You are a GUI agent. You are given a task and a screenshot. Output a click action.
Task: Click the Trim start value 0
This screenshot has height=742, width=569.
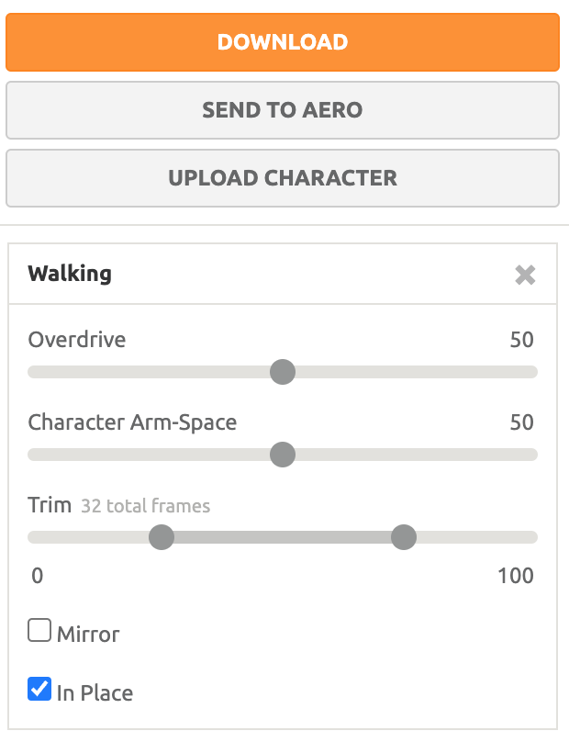[37, 576]
